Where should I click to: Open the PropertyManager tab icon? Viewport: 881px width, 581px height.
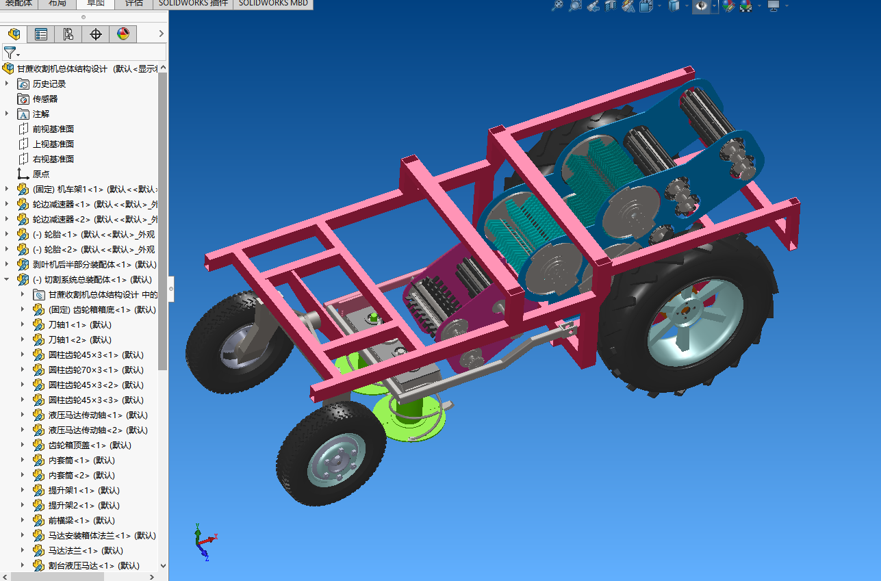pos(41,34)
